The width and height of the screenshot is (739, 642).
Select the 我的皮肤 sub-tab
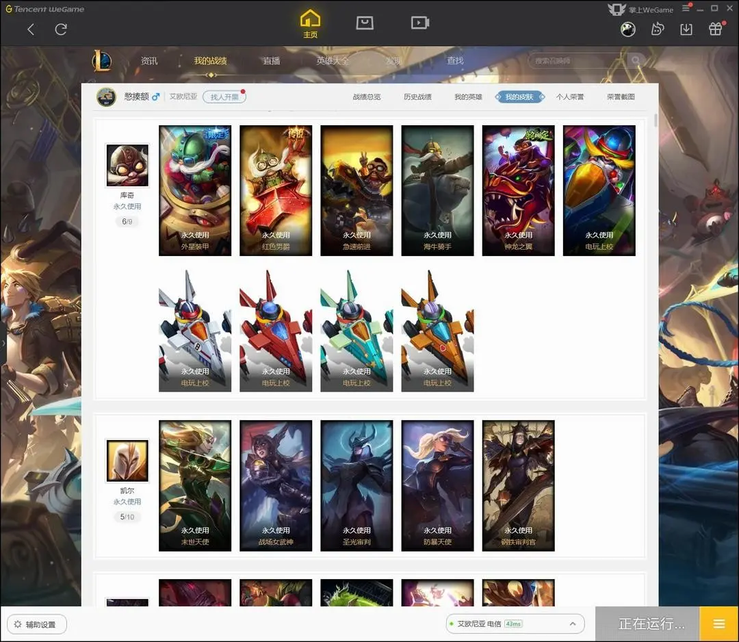(519, 97)
